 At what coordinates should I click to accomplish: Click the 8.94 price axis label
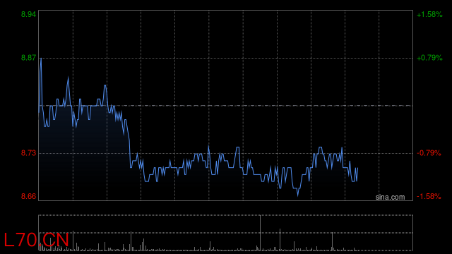click(28, 14)
